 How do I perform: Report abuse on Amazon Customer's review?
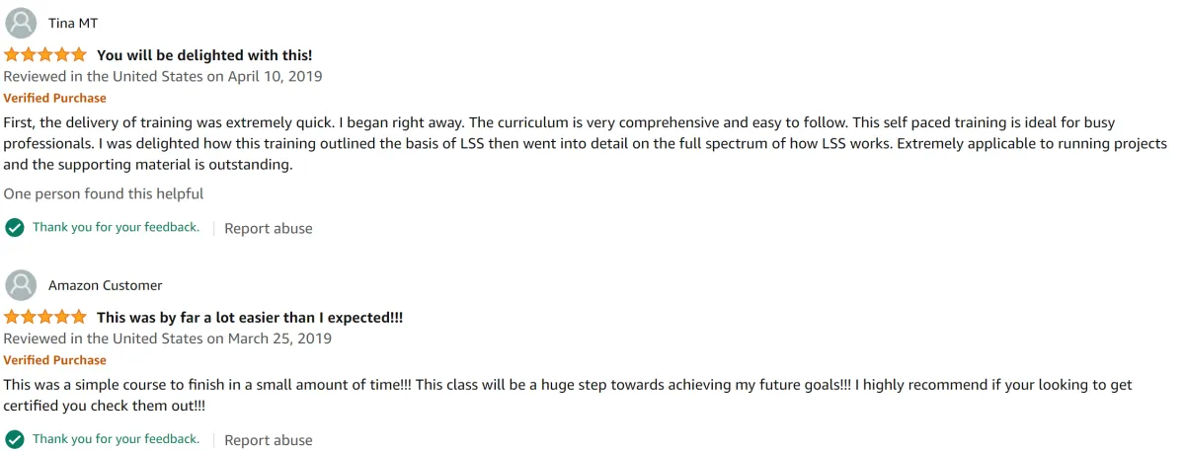click(x=269, y=440)
